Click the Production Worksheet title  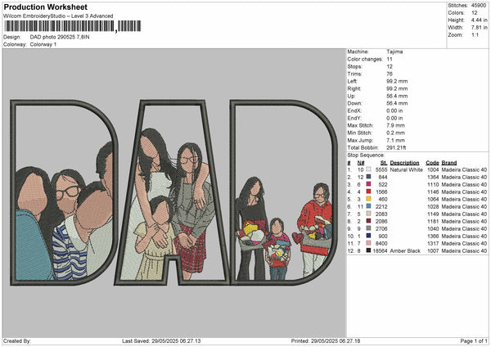point(45,7)
